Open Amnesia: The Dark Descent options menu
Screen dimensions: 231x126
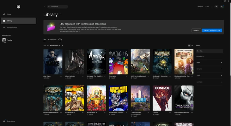(x=105, y=76)
